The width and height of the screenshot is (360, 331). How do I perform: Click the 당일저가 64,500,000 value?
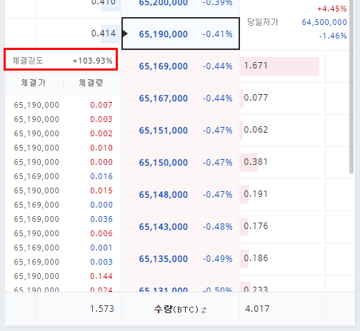324,22
